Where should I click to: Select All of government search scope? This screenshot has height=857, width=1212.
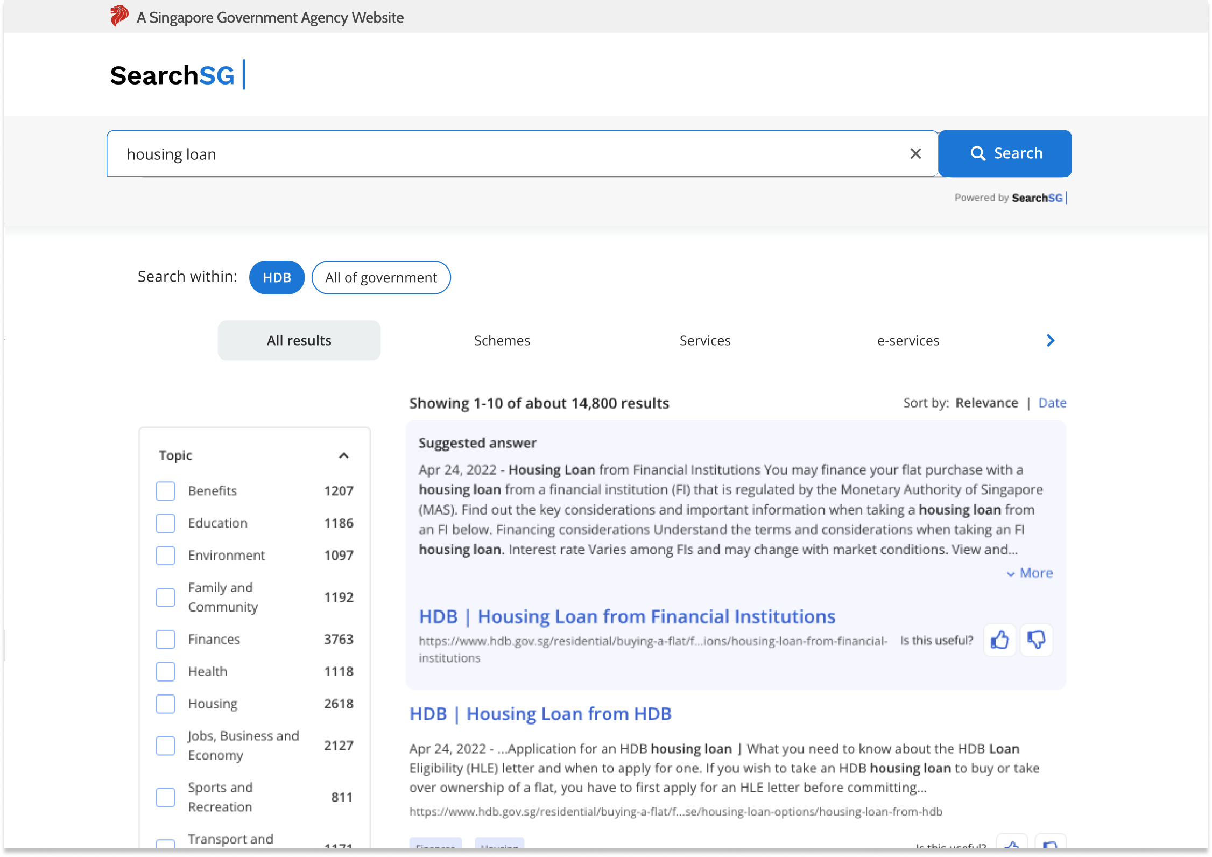[x=380, y=277]
